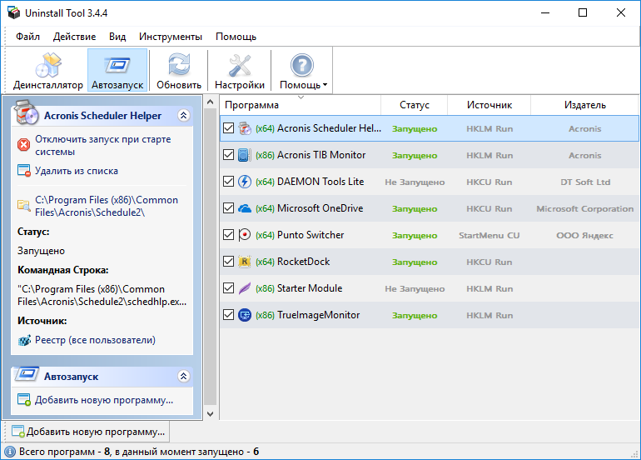Click RocketDock row icon
This screenshot has height=460, width=641.
245,262
